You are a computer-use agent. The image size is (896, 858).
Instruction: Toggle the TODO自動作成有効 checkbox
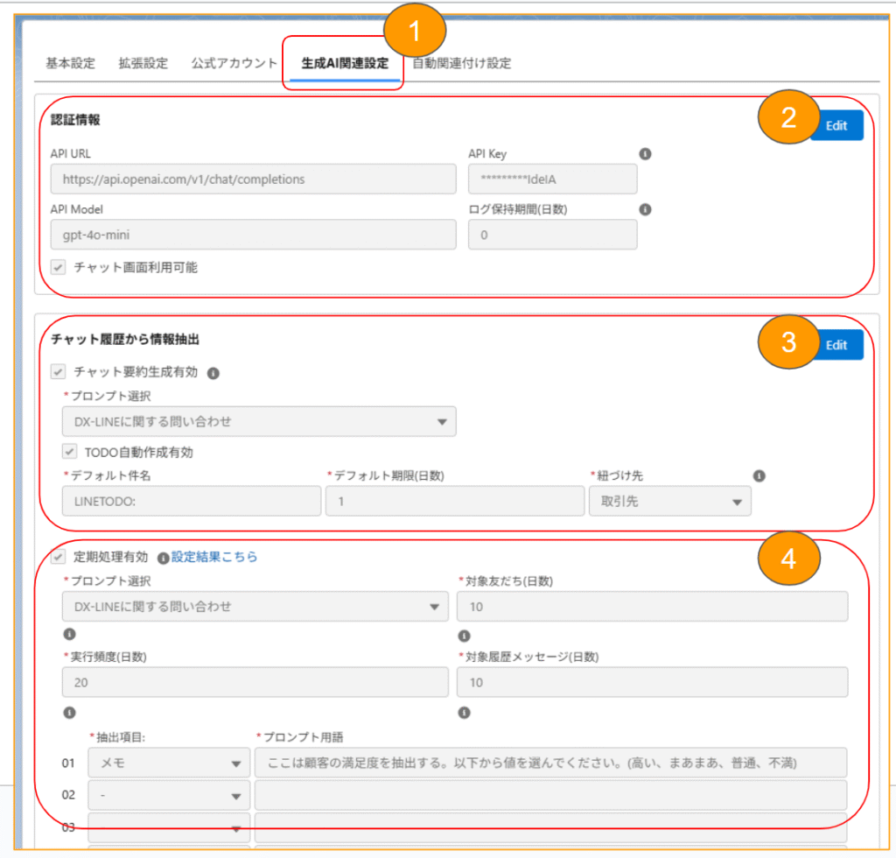(x=69, y=453)
